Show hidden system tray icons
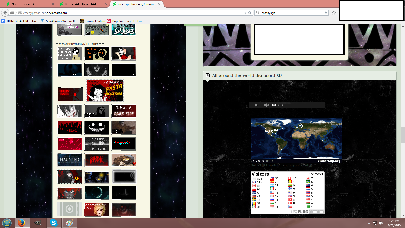The height and width of the screenshot is (228, 405). (x=369, y=223)
